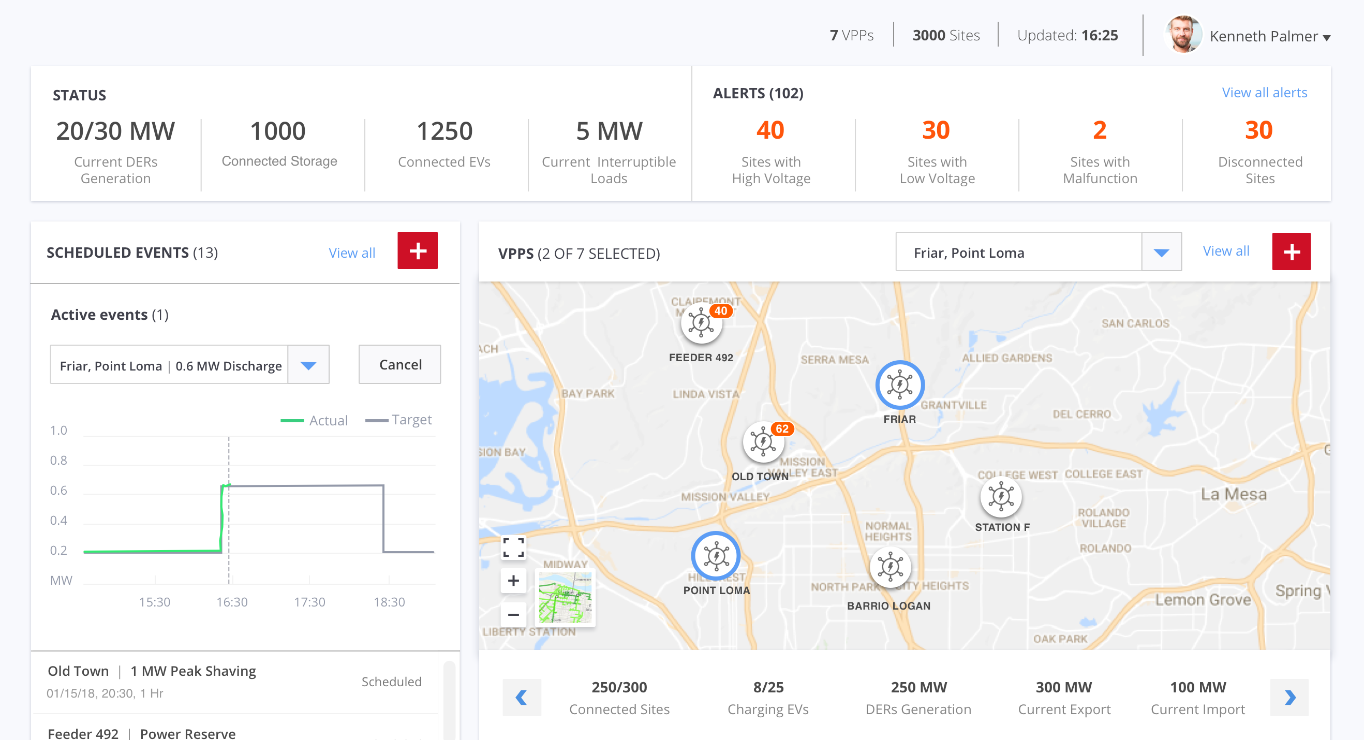
Task: Zoom in on the map
Action: point(513,581)
